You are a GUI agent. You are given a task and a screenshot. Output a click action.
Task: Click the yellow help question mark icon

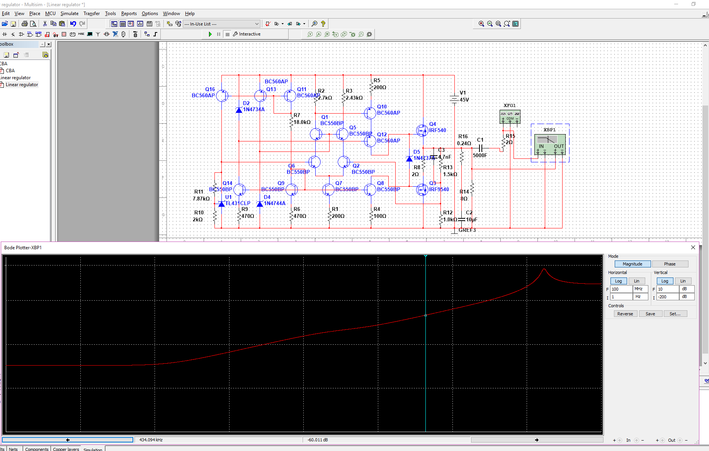pos(323,24)
